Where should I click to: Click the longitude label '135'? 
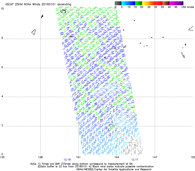click(x=2, y=157)
